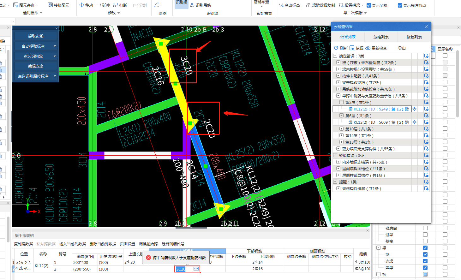
Task: Click the 刷新 refresh icon in cloud check panel
Action: pos(336,48)
